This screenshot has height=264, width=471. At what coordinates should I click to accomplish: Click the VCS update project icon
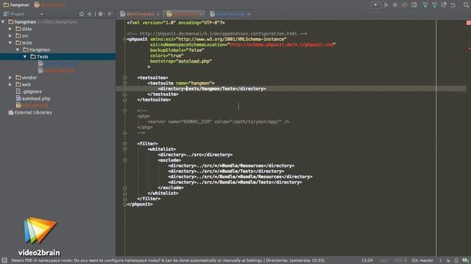coord(425,5)
